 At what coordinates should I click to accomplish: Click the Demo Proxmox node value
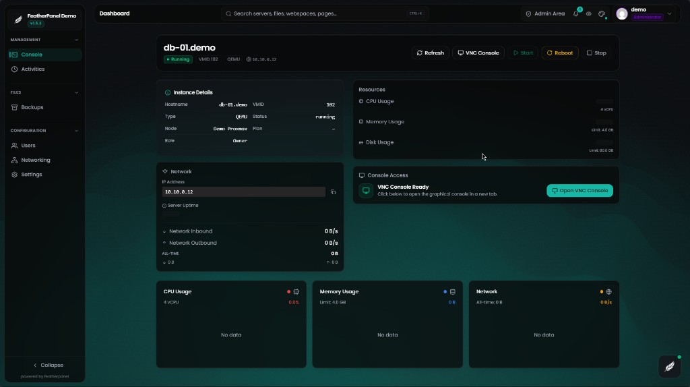click(230, 129)
